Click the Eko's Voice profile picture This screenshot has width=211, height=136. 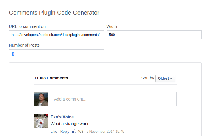(x=41, y=121)
